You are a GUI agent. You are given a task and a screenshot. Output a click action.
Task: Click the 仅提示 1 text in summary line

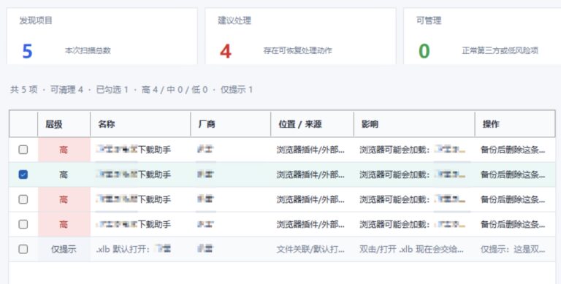tap(237, 89)
